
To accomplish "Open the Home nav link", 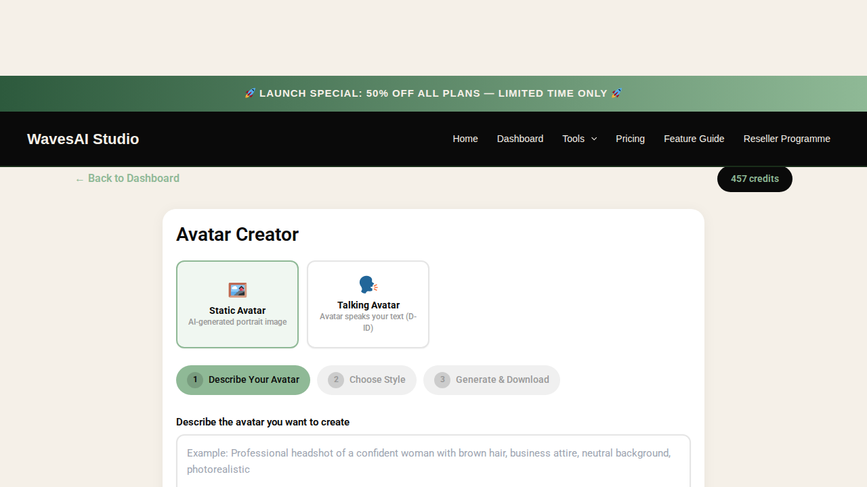I will coord(465,139).
